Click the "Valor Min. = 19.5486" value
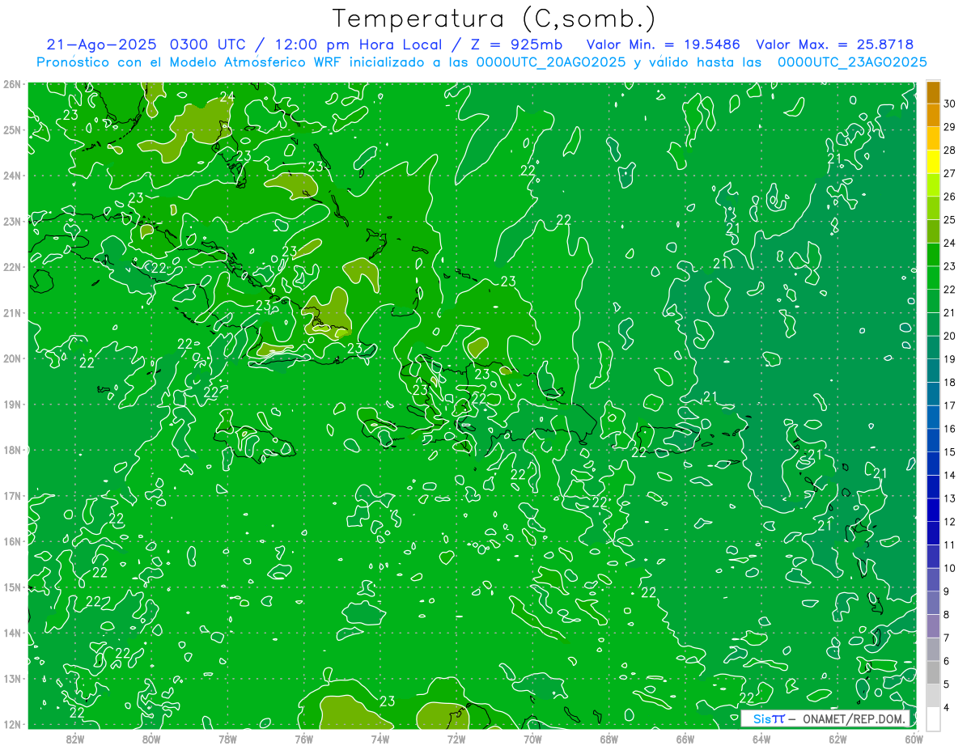Screen dimensions: 971x750 tap(662, 44)
